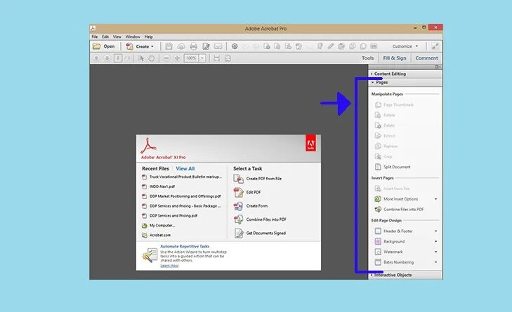Click Extract in Manipulate Pages

tap(386, 135)
